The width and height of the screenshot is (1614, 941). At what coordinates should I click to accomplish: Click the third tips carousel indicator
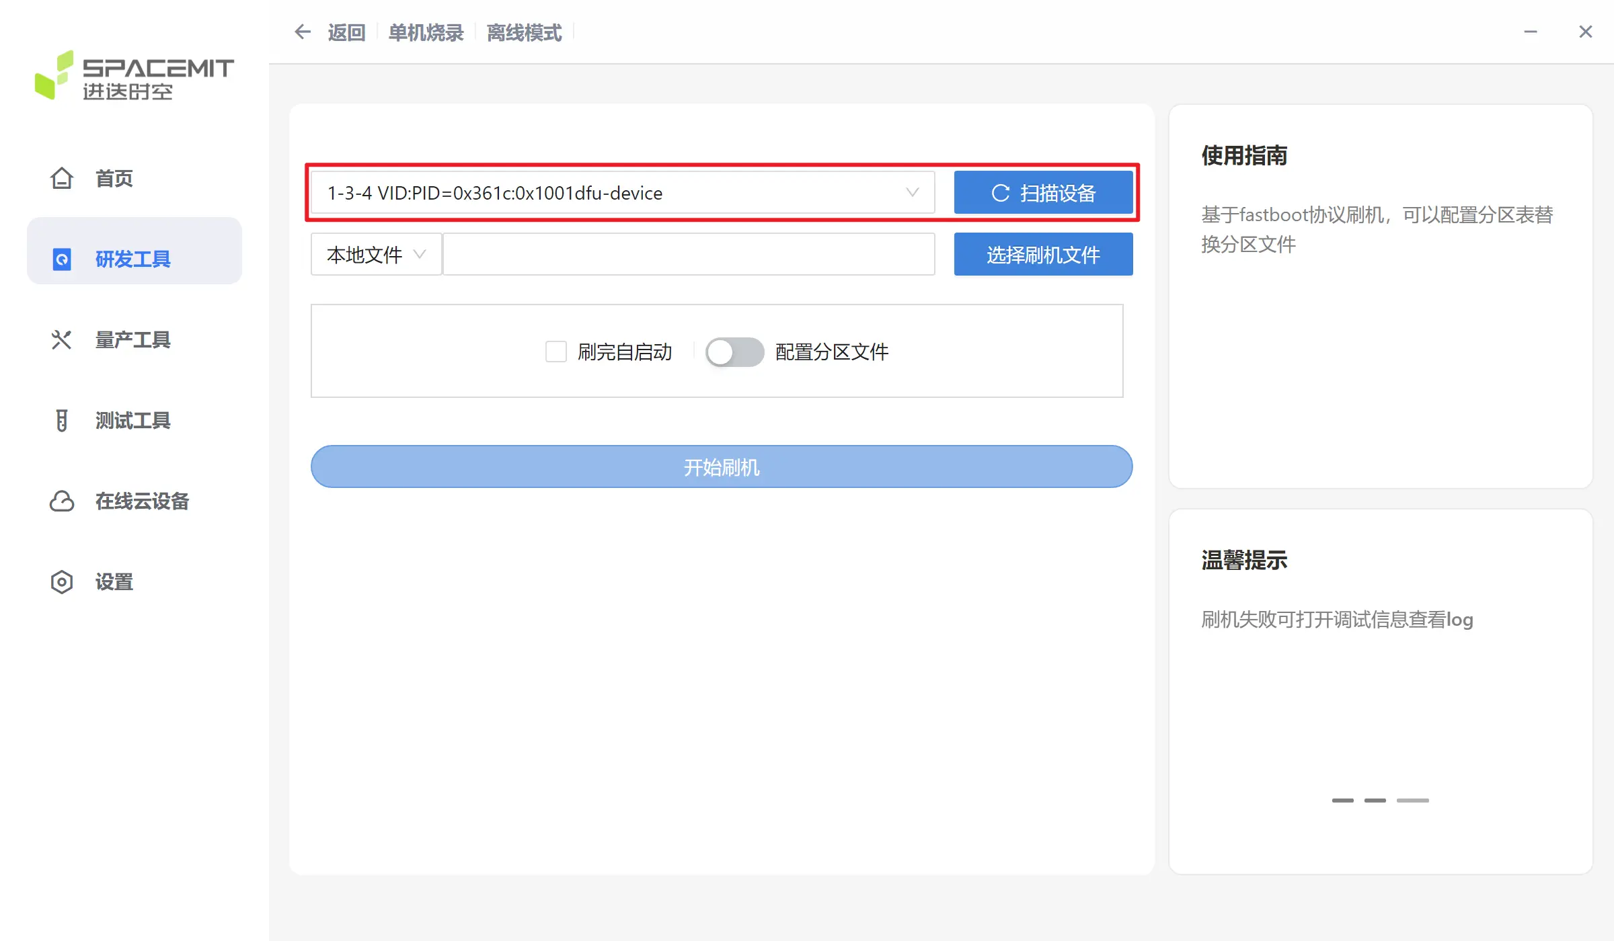(1412, 800)
